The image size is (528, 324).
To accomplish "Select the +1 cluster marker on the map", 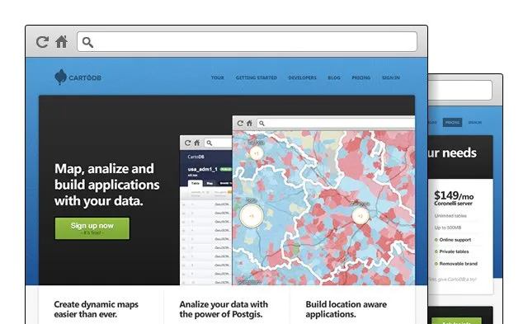I will coord(256,153).
